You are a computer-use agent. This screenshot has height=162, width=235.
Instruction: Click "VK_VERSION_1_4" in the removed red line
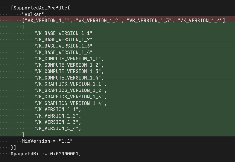tap(200, 20)
